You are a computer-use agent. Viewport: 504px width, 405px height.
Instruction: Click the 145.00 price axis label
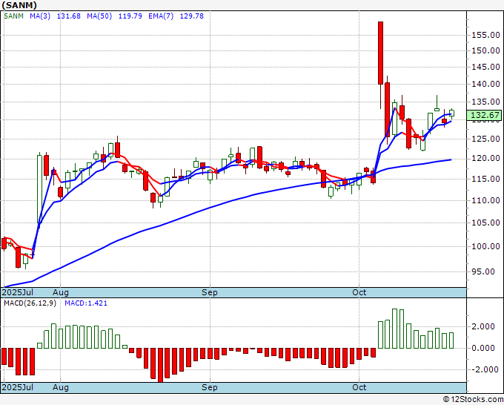pyautogui.click(x=485, y=67)
